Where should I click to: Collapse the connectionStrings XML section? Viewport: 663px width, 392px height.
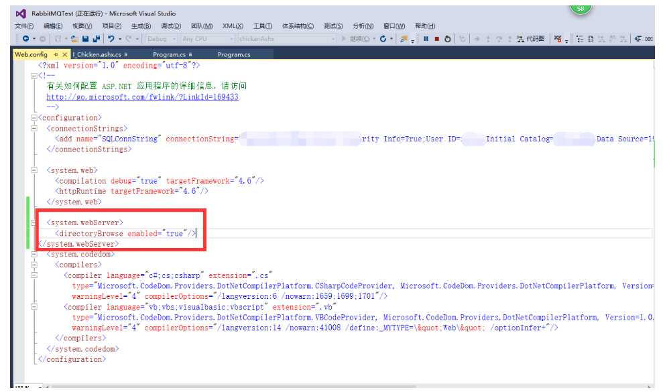pos(34,129)
